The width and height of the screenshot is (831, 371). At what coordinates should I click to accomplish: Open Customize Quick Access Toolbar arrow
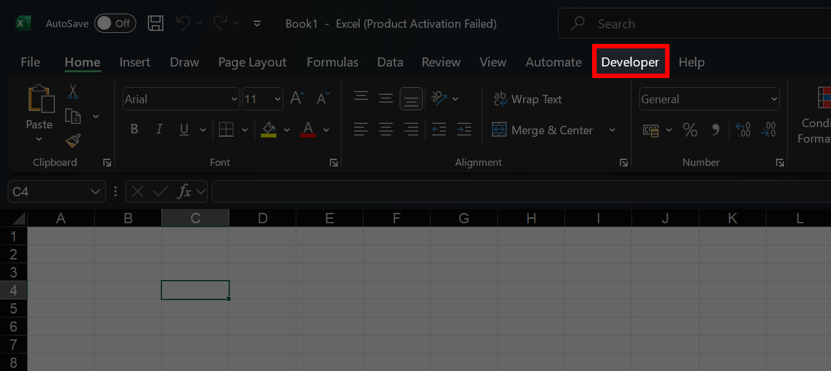click(257, 24)
